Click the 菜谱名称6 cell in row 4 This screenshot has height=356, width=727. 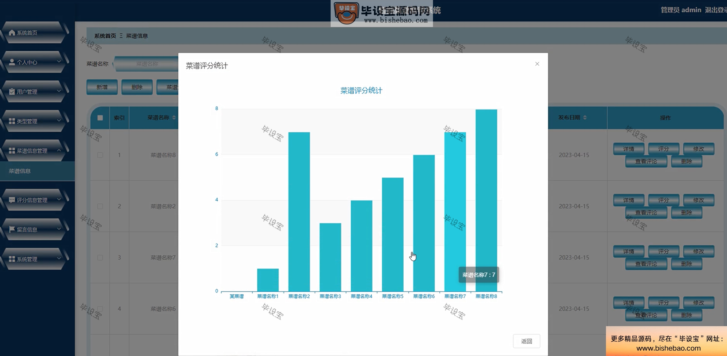pos(163,309)
